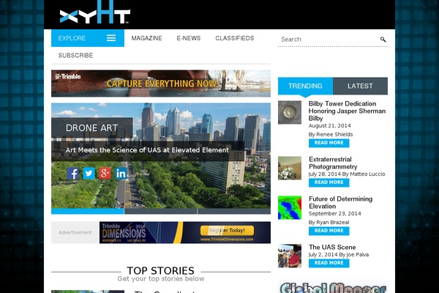Open the Subscribe menu item
The width and height of the screenshot is (439, 293).
(x=75, y=56)
